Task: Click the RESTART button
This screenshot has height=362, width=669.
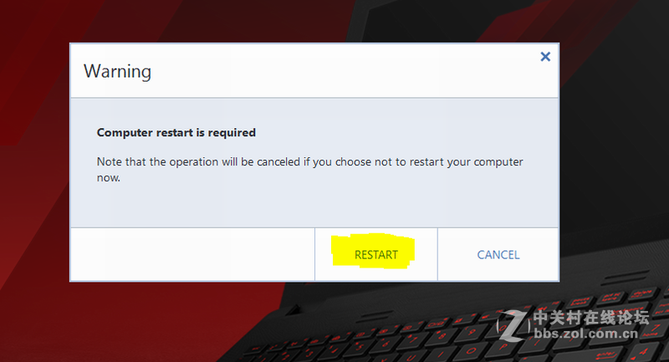Action: pos(375,254)
